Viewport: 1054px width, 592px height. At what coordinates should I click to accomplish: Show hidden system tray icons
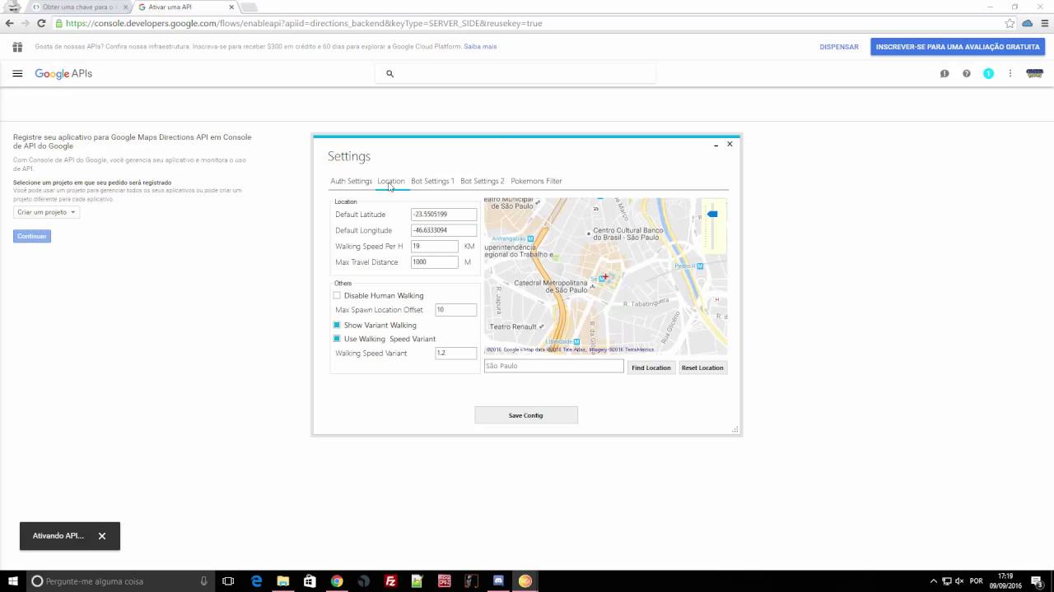933,581
